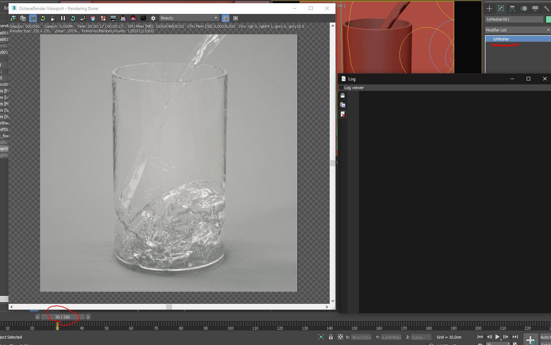Click the Z coordinate field
Viewport: 551px width, 345px height.
tap(421, 337)
